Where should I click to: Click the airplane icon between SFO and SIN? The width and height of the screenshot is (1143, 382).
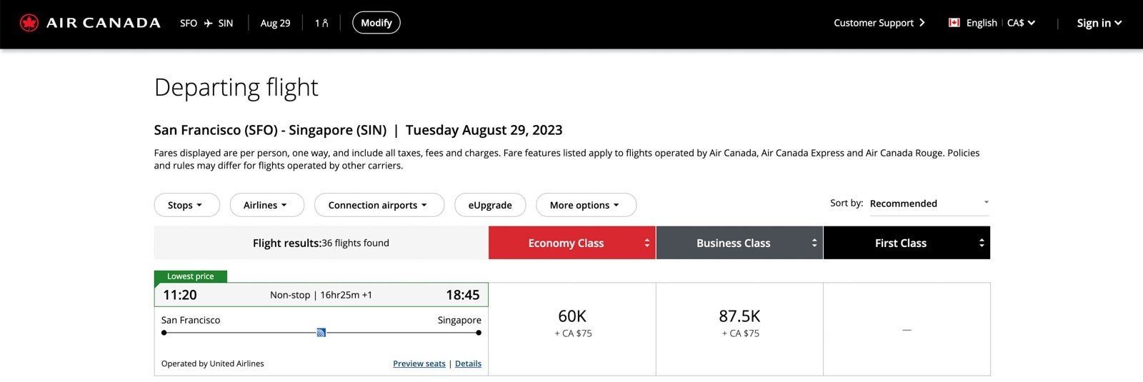click(208, 23)
